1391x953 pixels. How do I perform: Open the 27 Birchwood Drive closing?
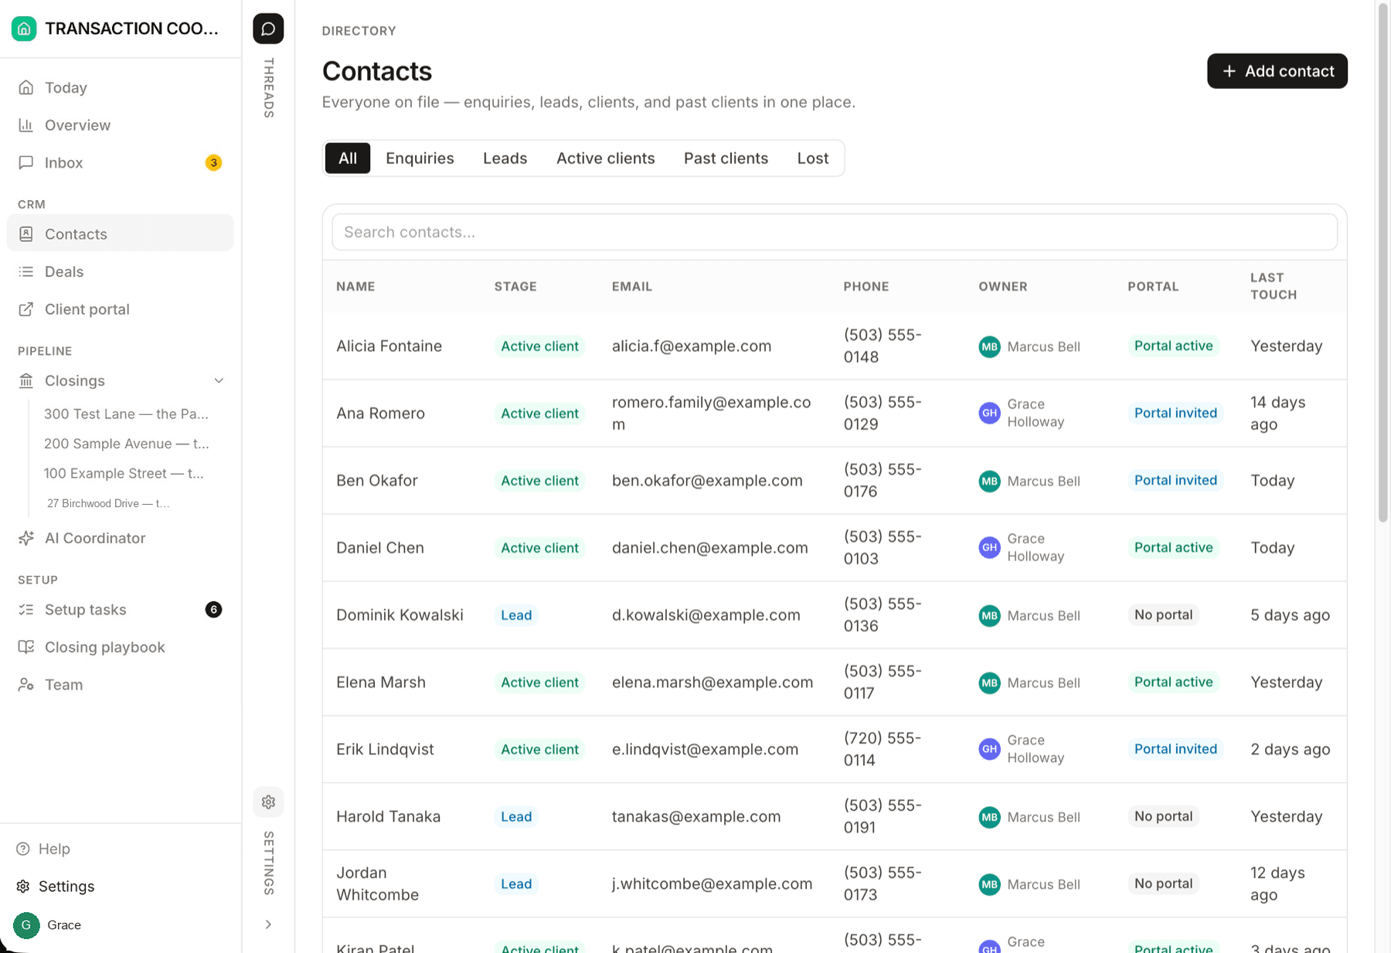pos(108,503)
